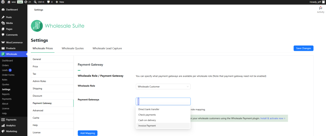Switch to Wholesale Quotes tab
This screenshot has width=326, height=136.
click(73, 49)
